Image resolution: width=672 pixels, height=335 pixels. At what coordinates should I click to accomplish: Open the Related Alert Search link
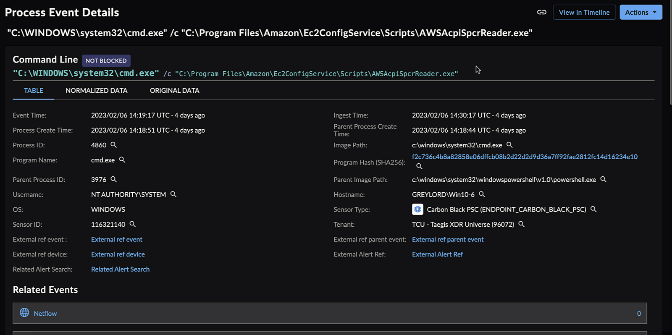point(120,269)
